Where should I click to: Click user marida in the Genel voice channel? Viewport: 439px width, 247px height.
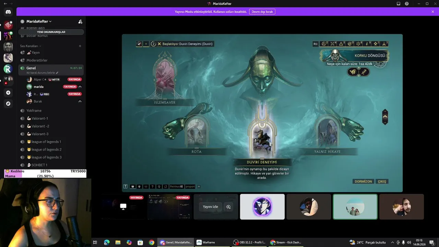coord(54,87)
